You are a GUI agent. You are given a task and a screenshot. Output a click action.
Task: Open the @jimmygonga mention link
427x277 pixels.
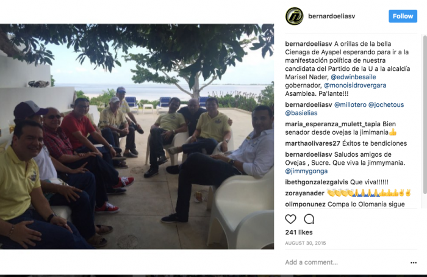point(306,171)
